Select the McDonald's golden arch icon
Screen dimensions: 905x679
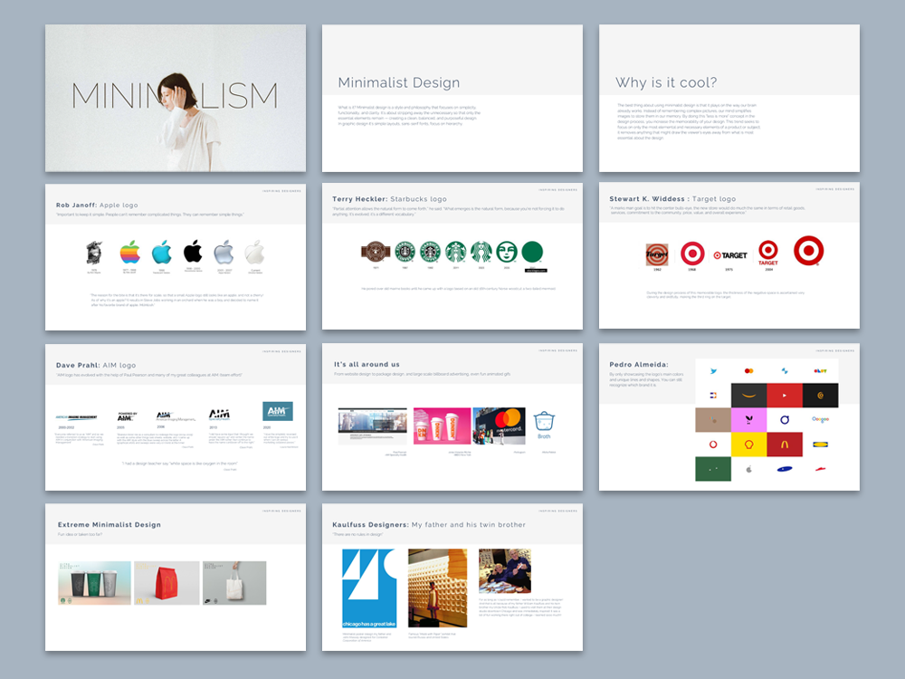[785, 444]
